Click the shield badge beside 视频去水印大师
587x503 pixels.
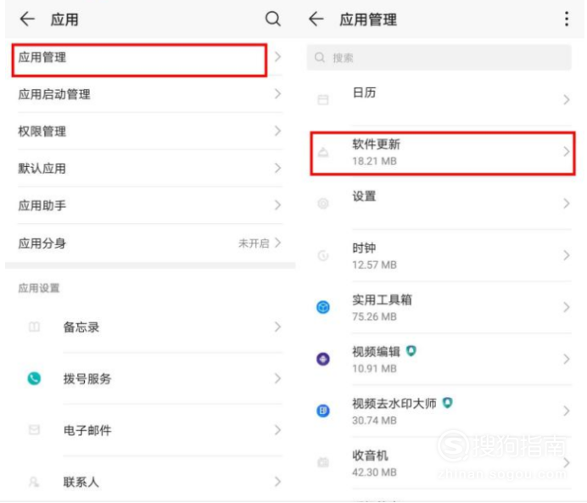[x=447, y=403]
